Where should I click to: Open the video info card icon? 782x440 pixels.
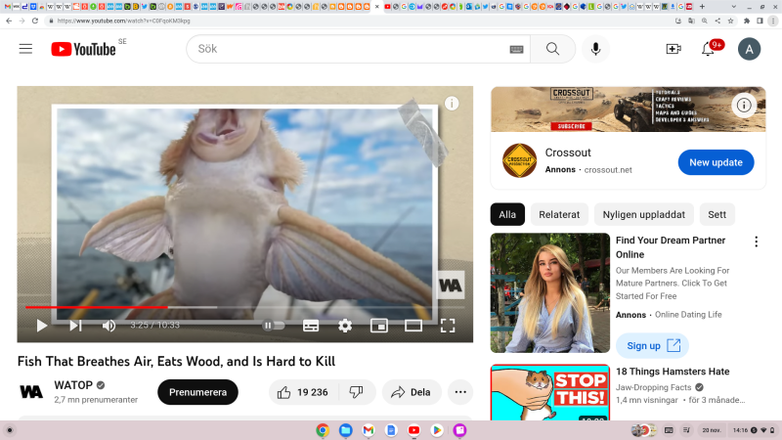pos(452,104)
